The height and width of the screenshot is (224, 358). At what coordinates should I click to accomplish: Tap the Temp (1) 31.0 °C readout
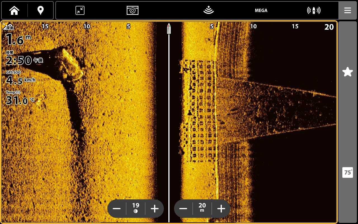pos(20,98)
